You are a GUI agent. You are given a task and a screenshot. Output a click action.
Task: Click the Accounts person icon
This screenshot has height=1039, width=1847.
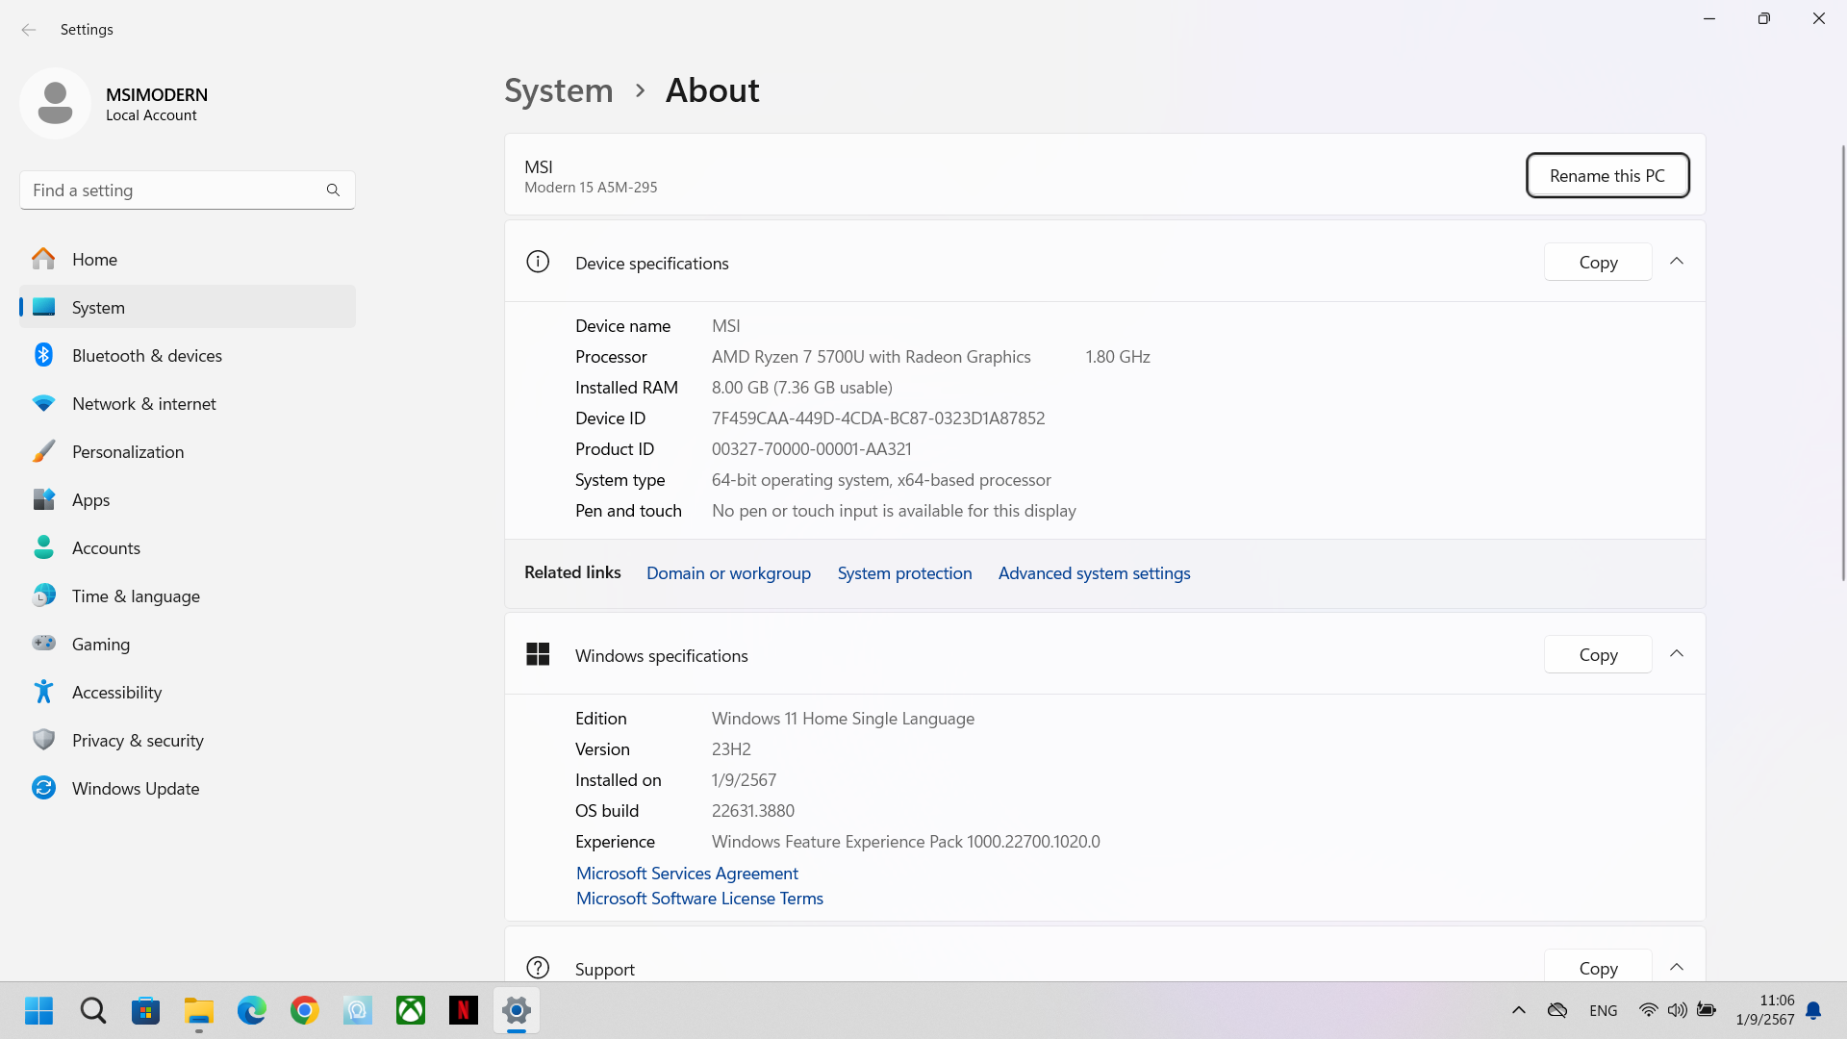click(x=43, y=547)
